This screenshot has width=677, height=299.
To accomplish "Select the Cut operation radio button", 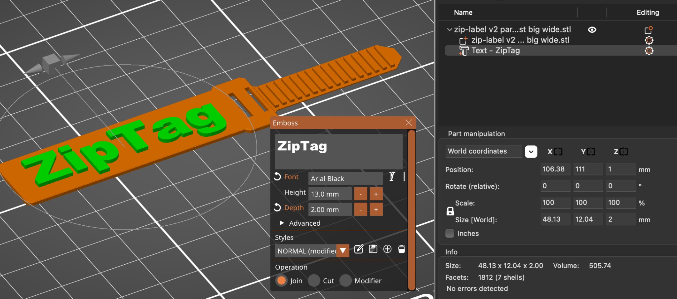I will point(314,280).
